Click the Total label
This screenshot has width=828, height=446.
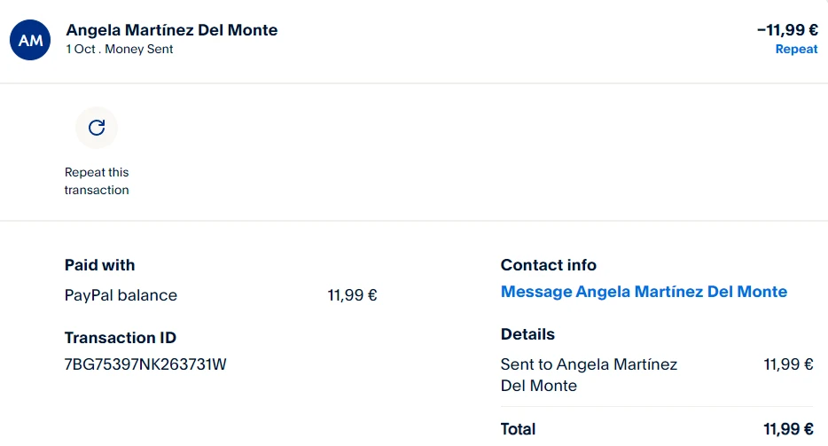click(x=519, y=429)
